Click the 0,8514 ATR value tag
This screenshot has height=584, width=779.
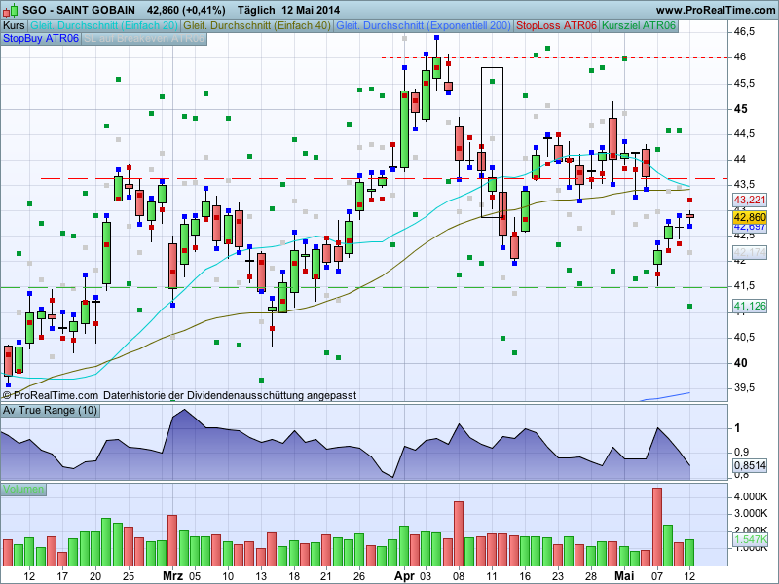tap(750, 466)
